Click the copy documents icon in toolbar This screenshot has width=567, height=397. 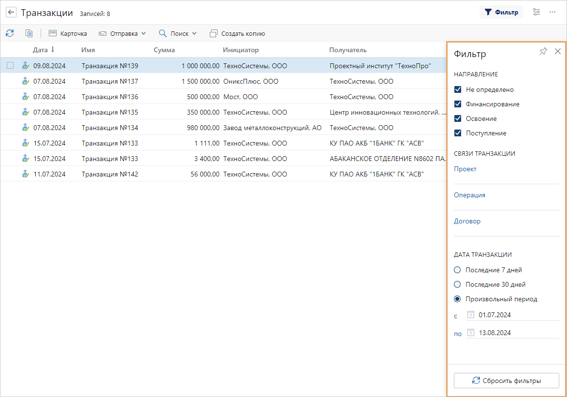click(29, 33)
